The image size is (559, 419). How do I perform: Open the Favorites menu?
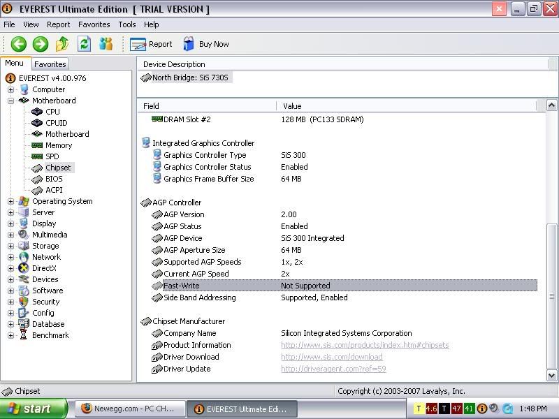pyautogui.click(x=94, y=24)
